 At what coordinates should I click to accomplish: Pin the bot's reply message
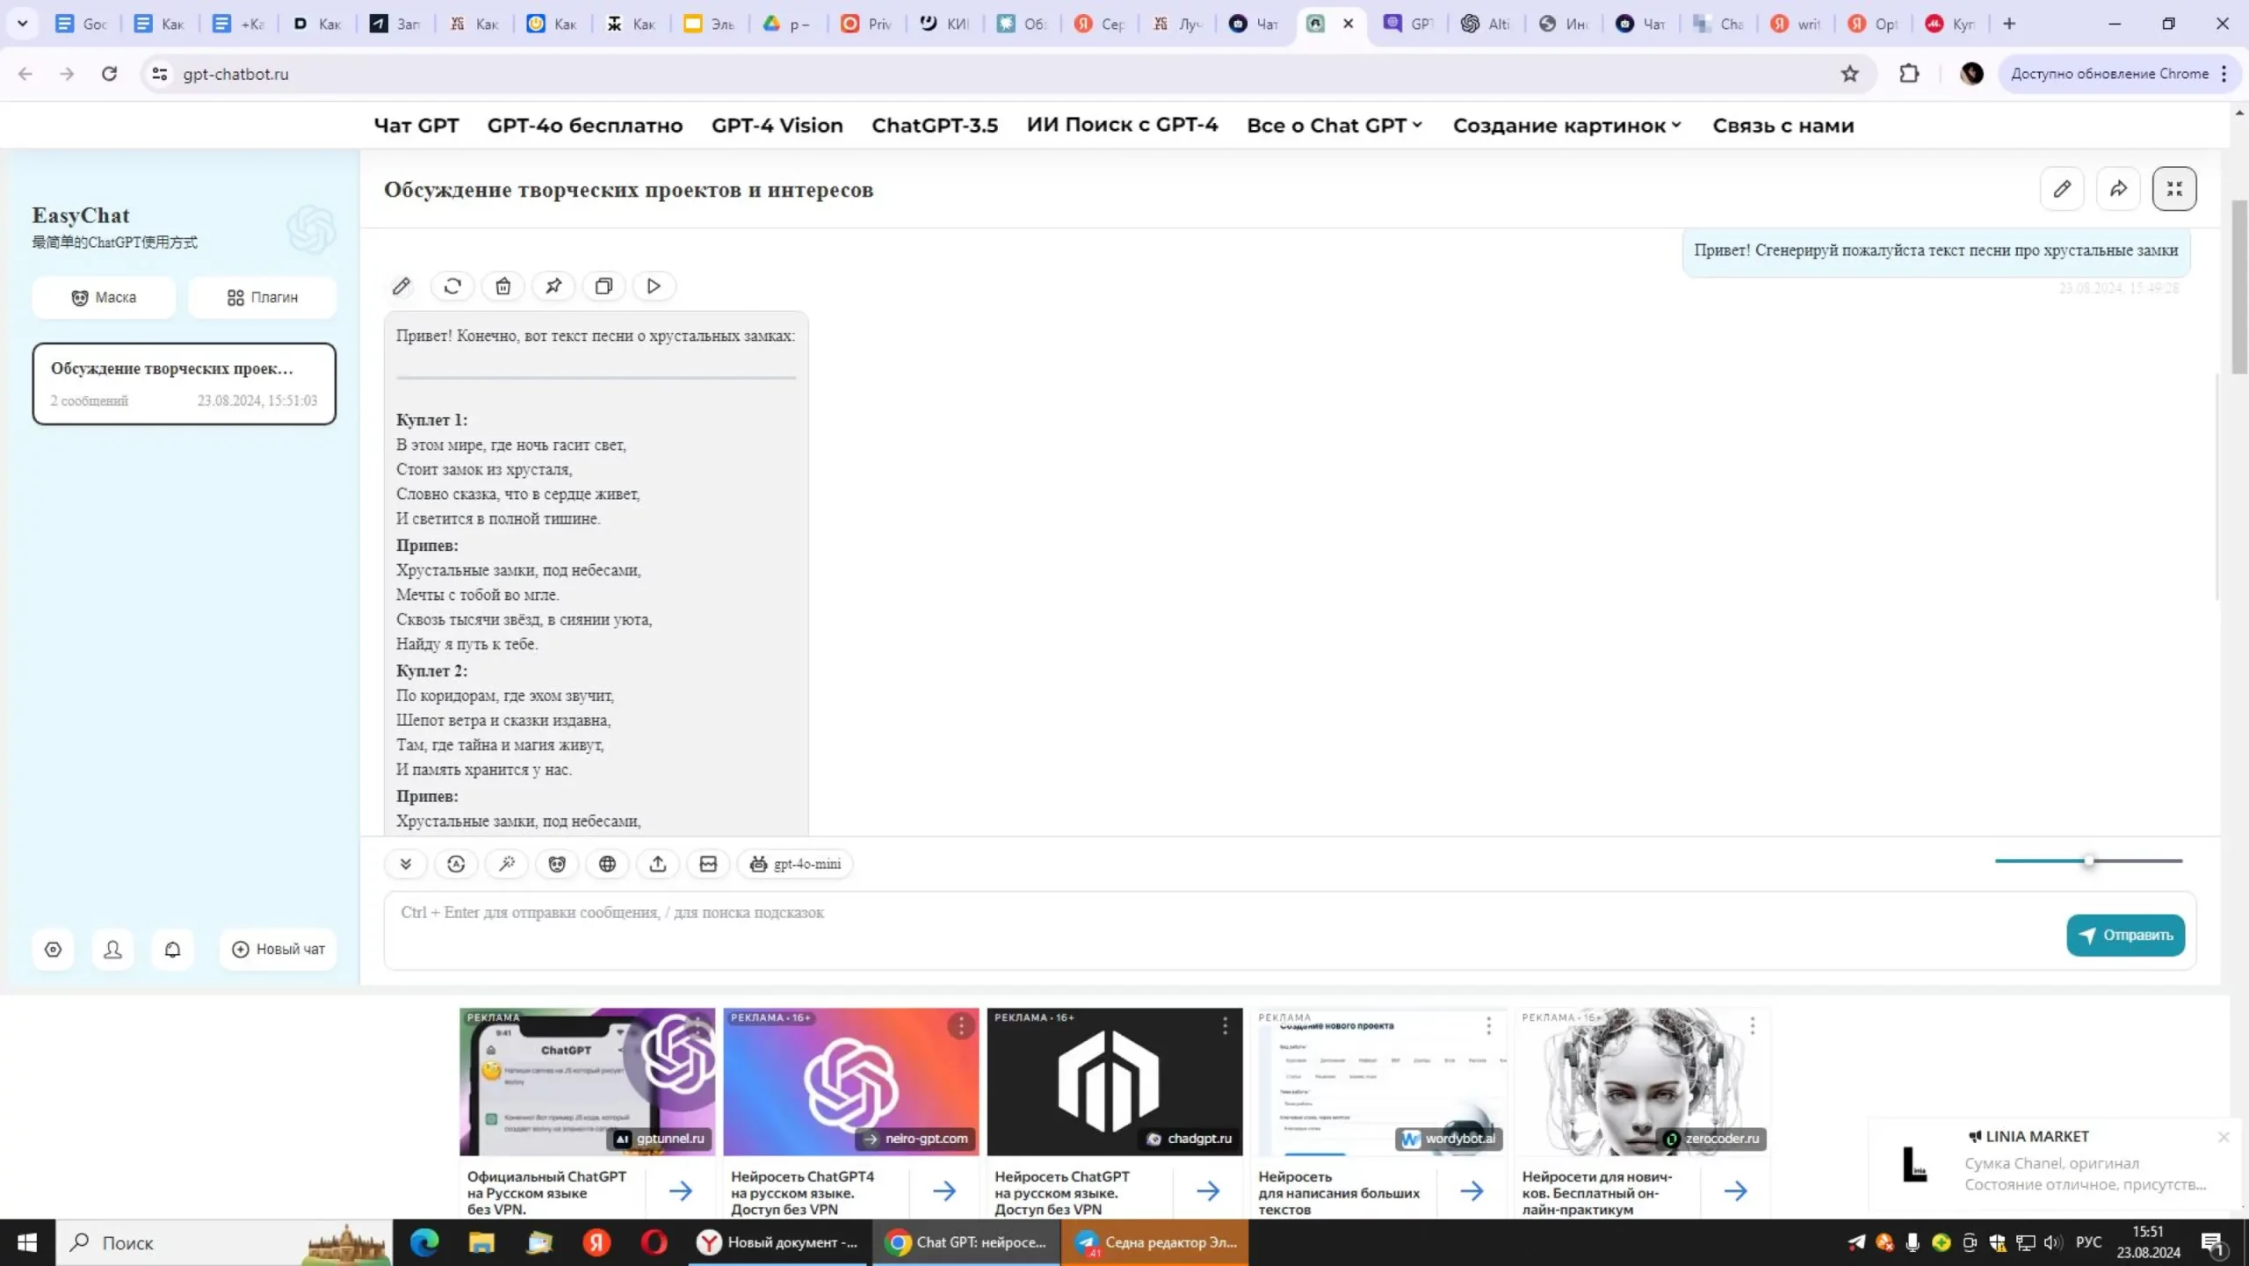(553, 286)
